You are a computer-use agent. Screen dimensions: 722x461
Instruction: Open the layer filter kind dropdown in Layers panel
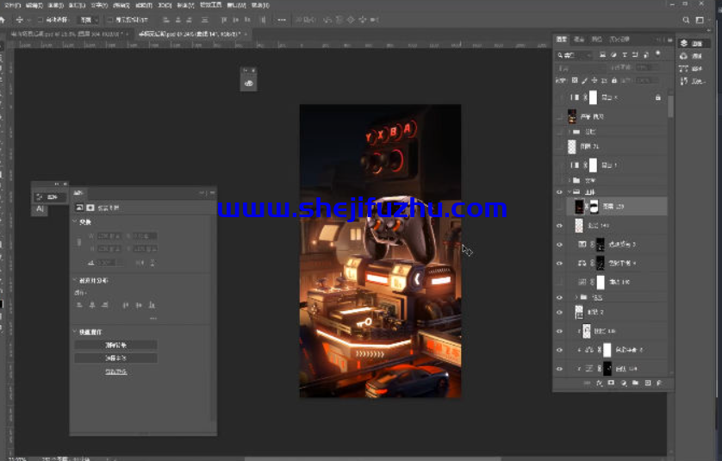[574, 55]
